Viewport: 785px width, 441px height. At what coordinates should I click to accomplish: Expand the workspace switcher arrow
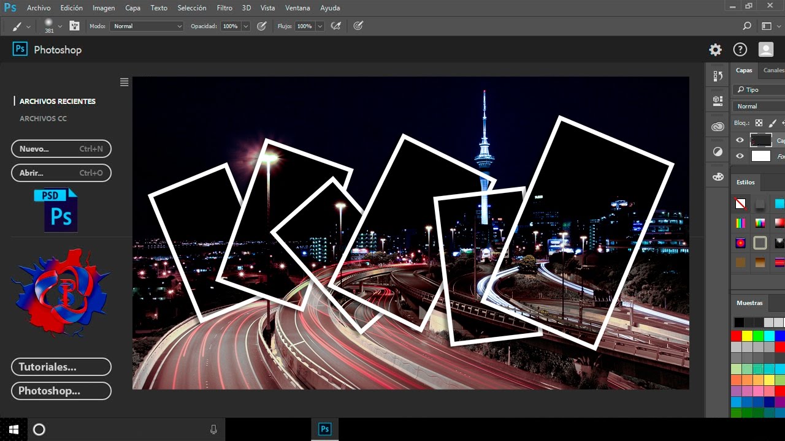pyautogui.click(x=778, y=26)
